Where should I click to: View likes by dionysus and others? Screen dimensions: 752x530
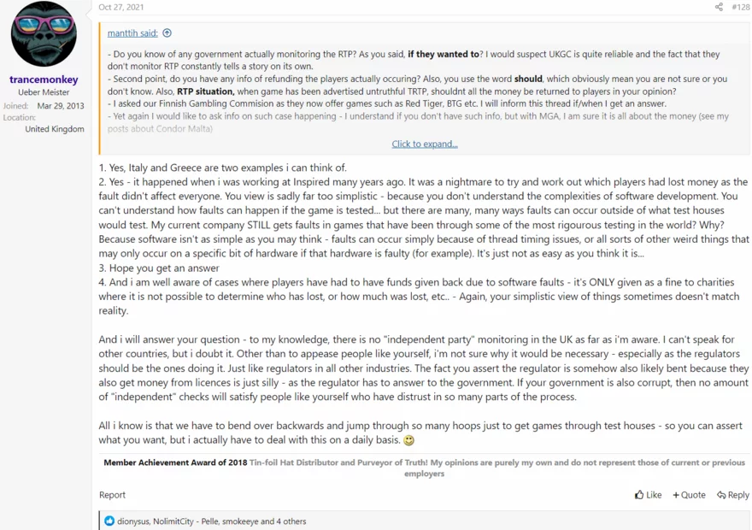coord(212,521)
